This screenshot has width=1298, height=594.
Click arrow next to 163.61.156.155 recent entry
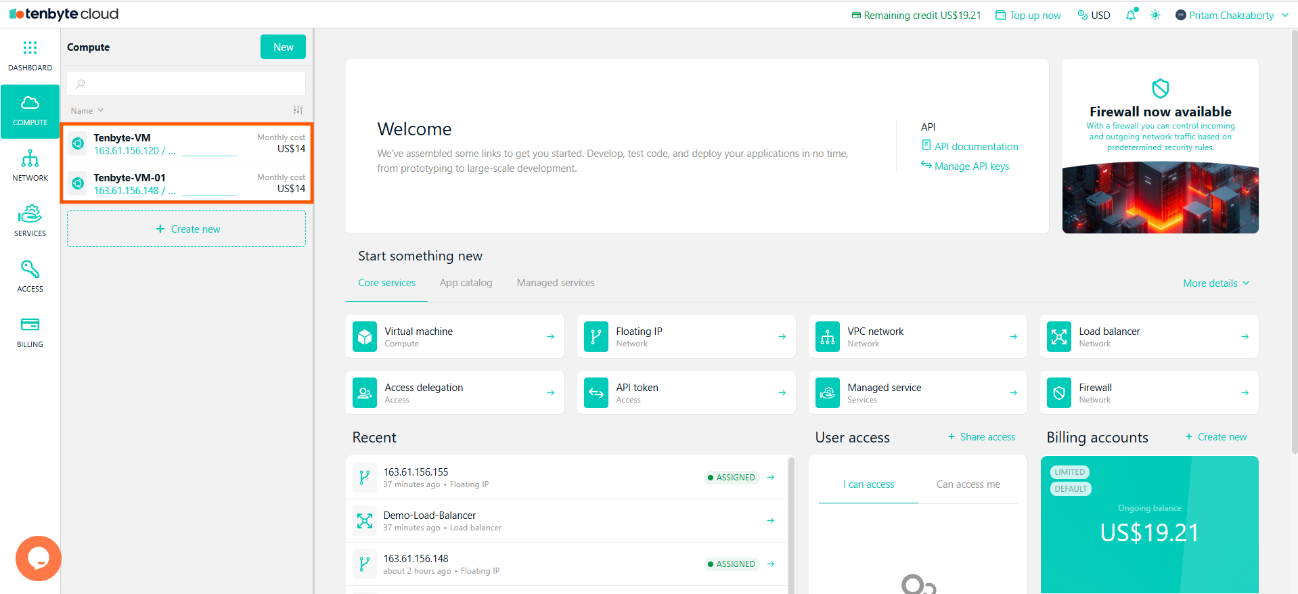click(x=770, y=477)
